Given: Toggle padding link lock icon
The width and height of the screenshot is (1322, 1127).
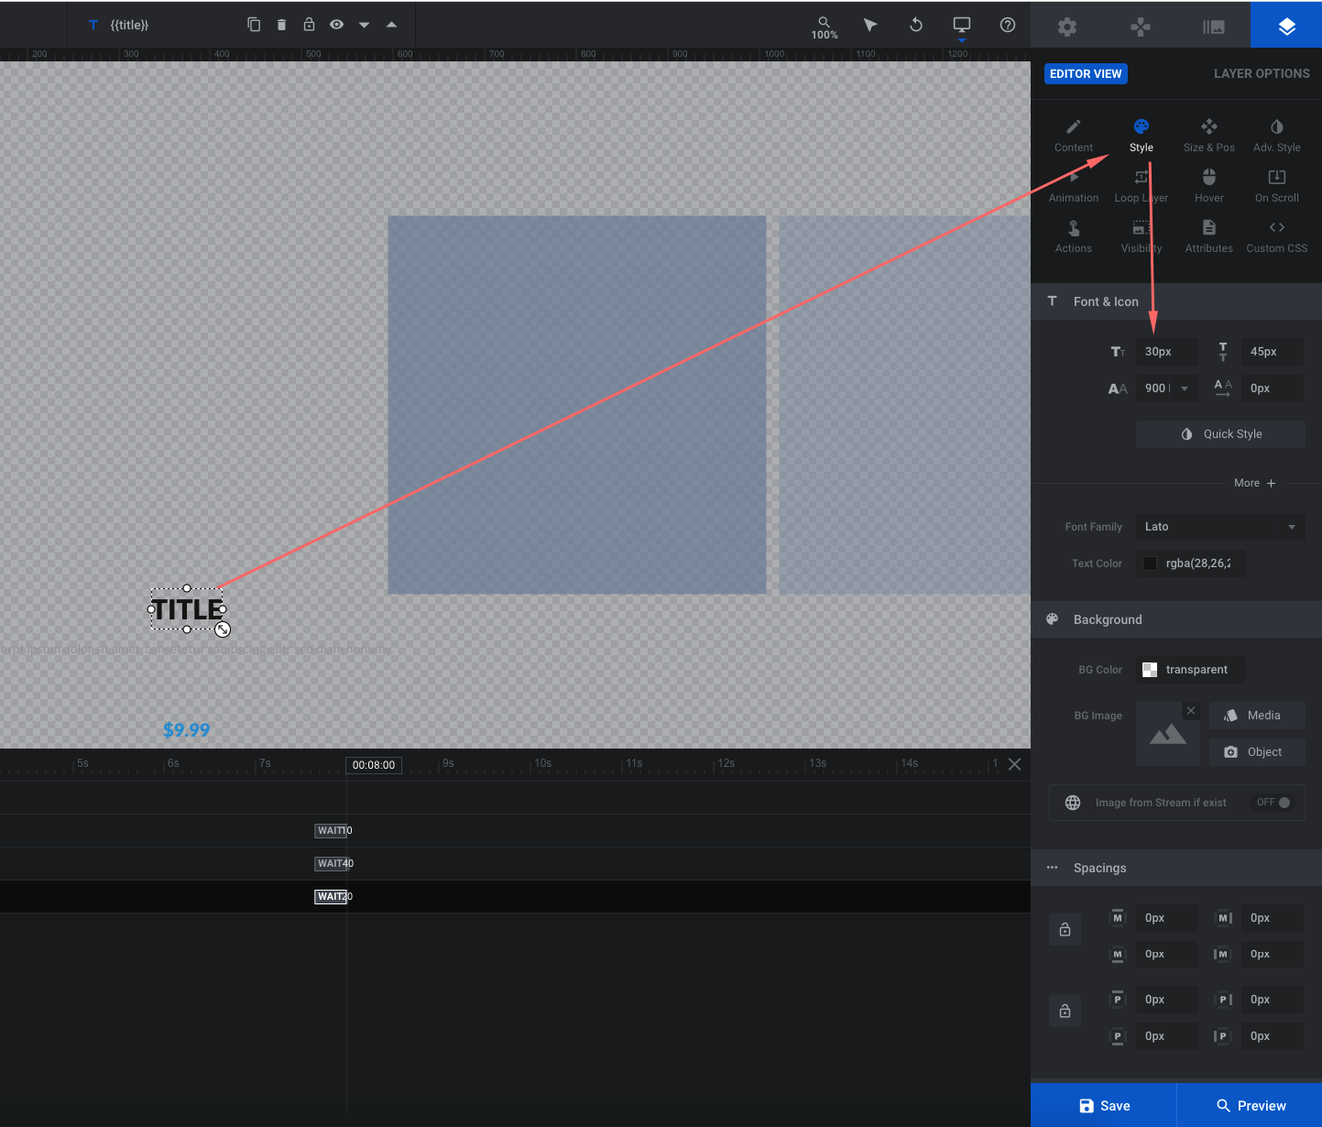Looking at the screenshot, I should pyautogui.click(x=1065, y=1012).
